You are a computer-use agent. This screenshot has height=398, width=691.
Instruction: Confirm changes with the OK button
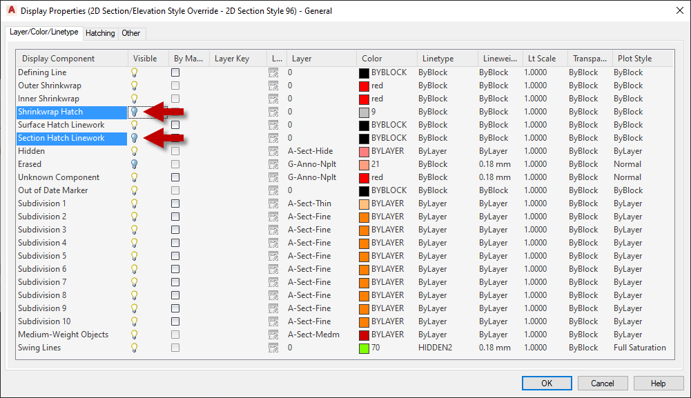click(x=546, y=383)
